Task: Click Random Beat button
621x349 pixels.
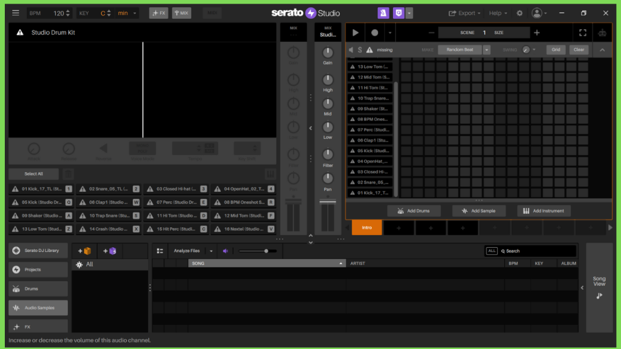Action: point(460,50)
